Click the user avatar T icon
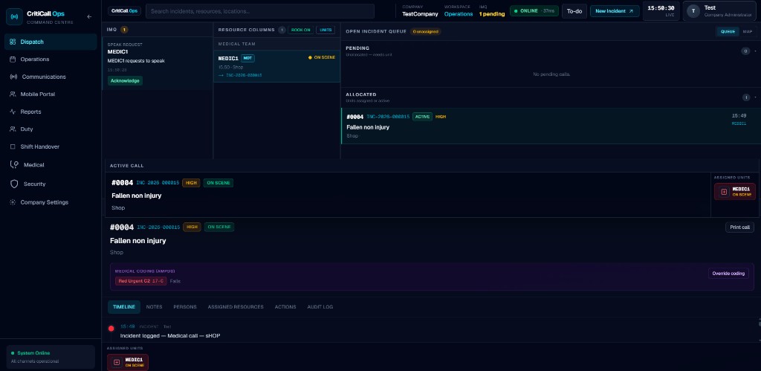 (x=693, y=10)
